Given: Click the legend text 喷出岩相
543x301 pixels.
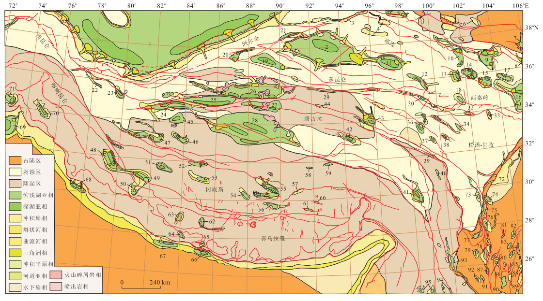Looking at the screenshot, I should pos(76,287).
